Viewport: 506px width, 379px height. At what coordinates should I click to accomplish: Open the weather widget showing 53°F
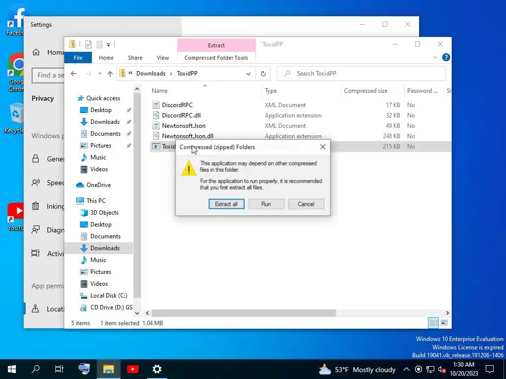point(357,369)
